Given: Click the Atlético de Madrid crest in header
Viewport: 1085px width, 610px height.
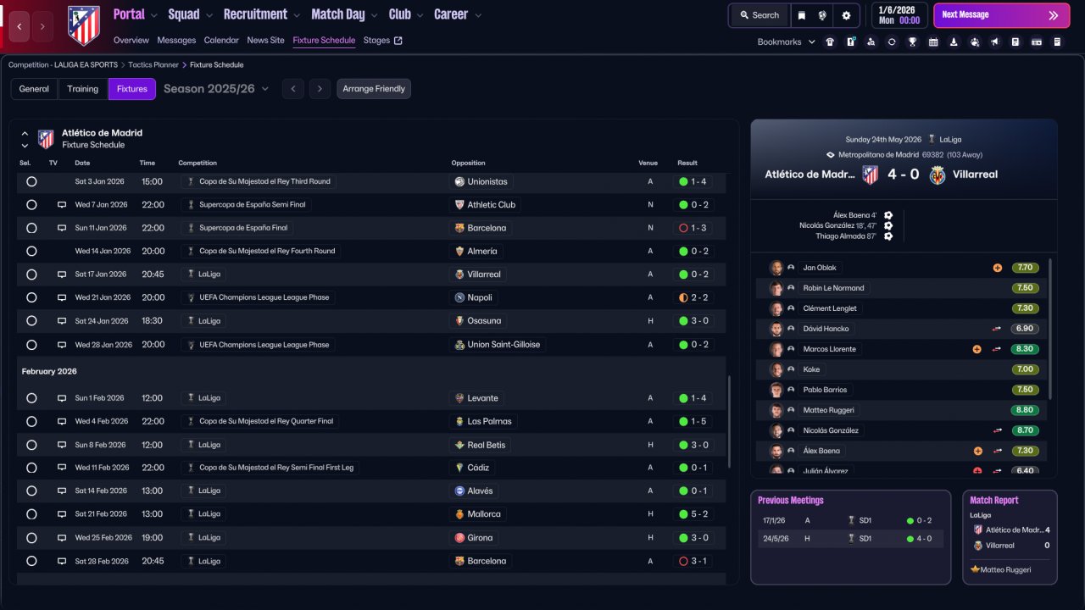Looking at the screenshot, I should coord(83,25).
